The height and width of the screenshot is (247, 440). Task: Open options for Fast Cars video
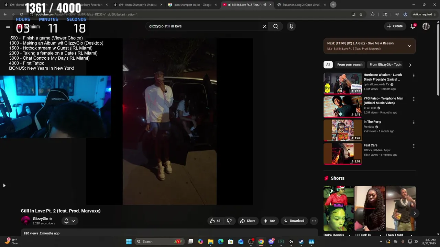click(414, 146)
